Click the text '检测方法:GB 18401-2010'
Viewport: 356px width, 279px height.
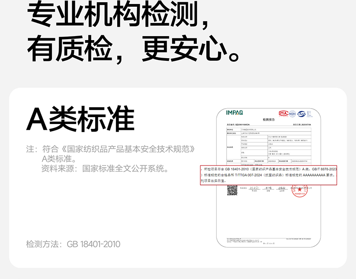point(73,244)
